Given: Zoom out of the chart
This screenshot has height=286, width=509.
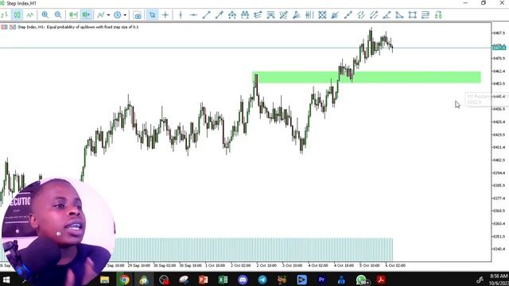Looking at the screenshot, I should click(x=58, y=15).
